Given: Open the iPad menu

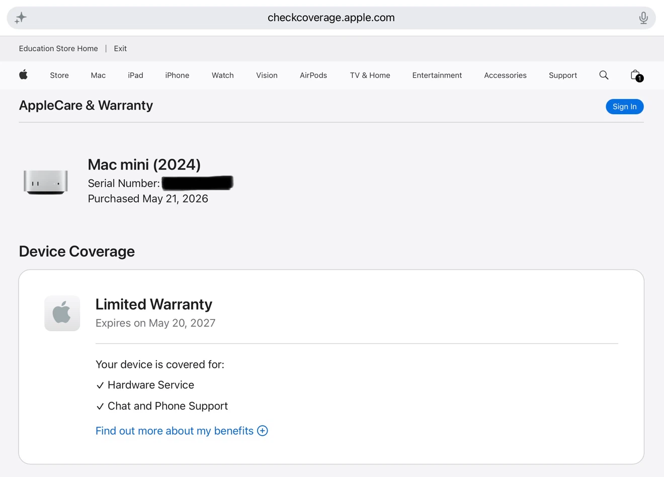Looking at the screenshot, I should point(135,75).
